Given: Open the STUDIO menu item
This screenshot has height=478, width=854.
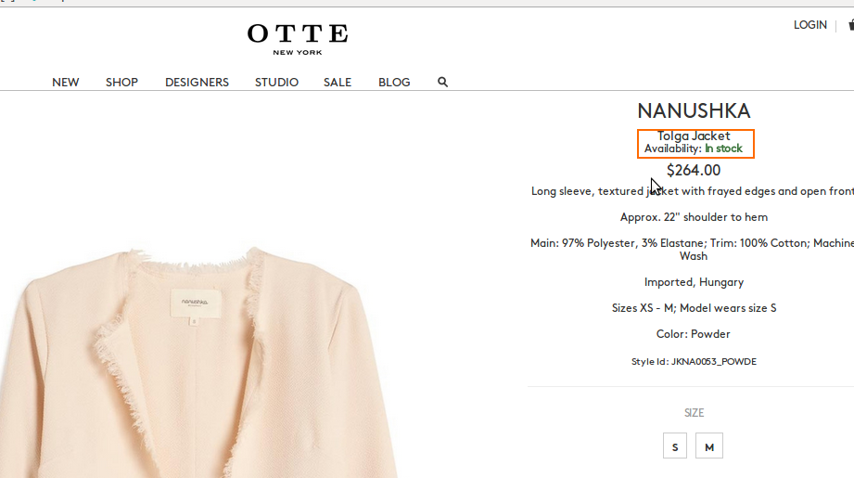Looking at the screenshot, I should (x=276, y=82).
